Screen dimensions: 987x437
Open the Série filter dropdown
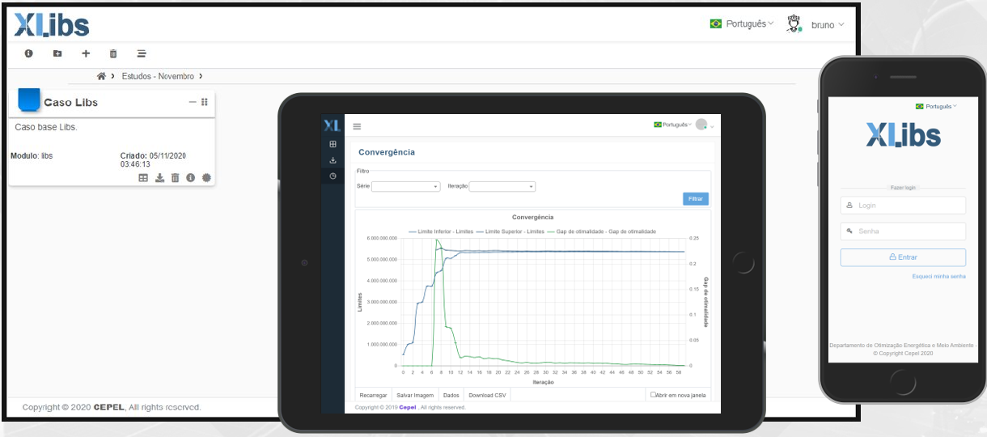pos(405,186)
